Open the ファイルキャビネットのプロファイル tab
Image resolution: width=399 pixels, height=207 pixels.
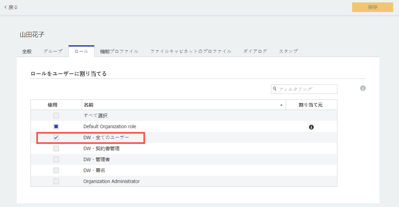pos(191,51)
